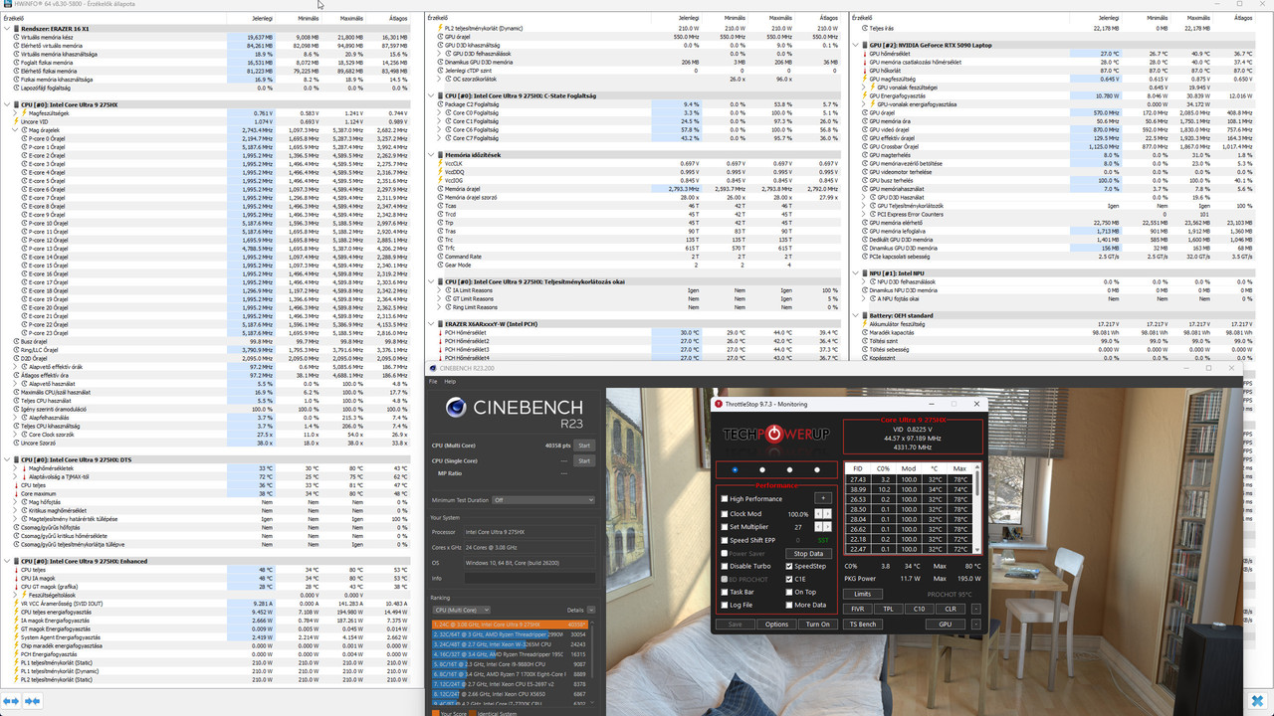This screenshot has width=1274, height=716.
Task: Click the thermometer icon beside PCH Hőmérséklet1
Action: click(x=440, y=332)
